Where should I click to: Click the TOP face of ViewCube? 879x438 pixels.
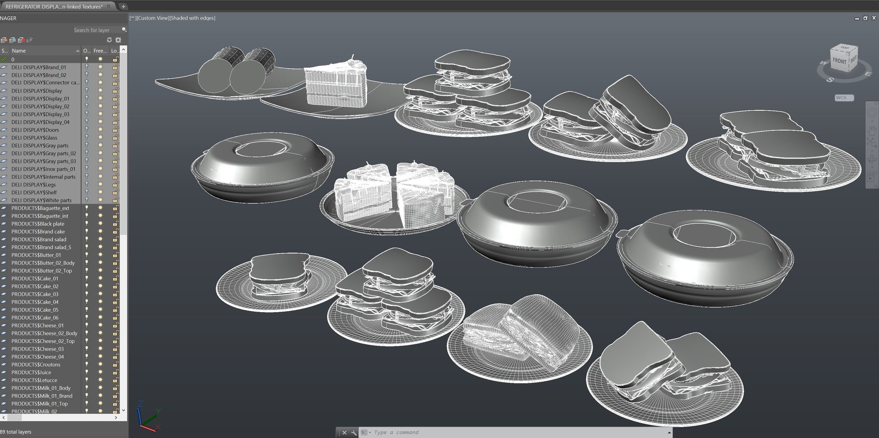tap(844, 48)
